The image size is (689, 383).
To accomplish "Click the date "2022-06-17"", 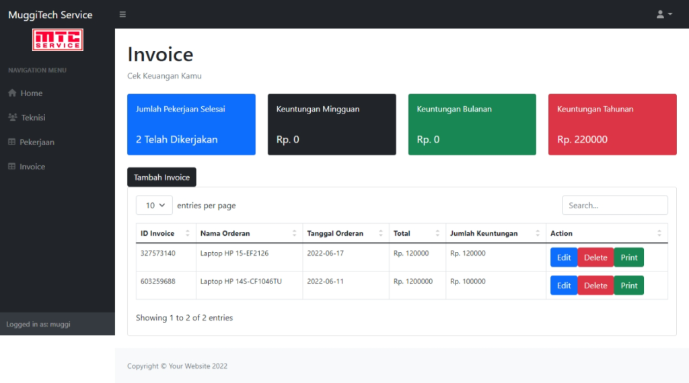I will [x=325, y=253].
